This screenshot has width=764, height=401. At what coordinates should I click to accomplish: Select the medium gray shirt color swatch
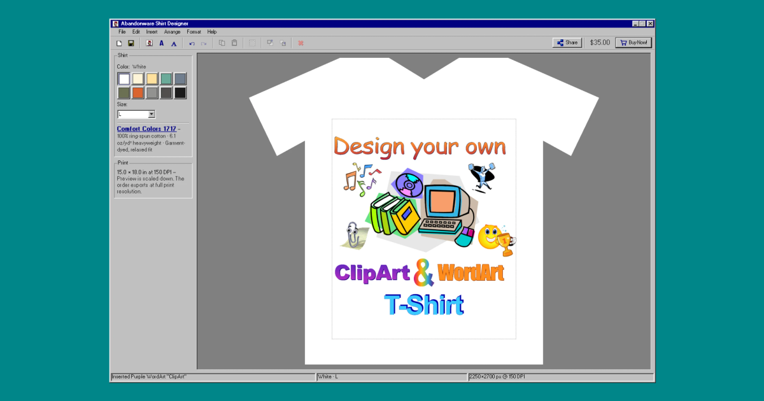pos(152,93)
